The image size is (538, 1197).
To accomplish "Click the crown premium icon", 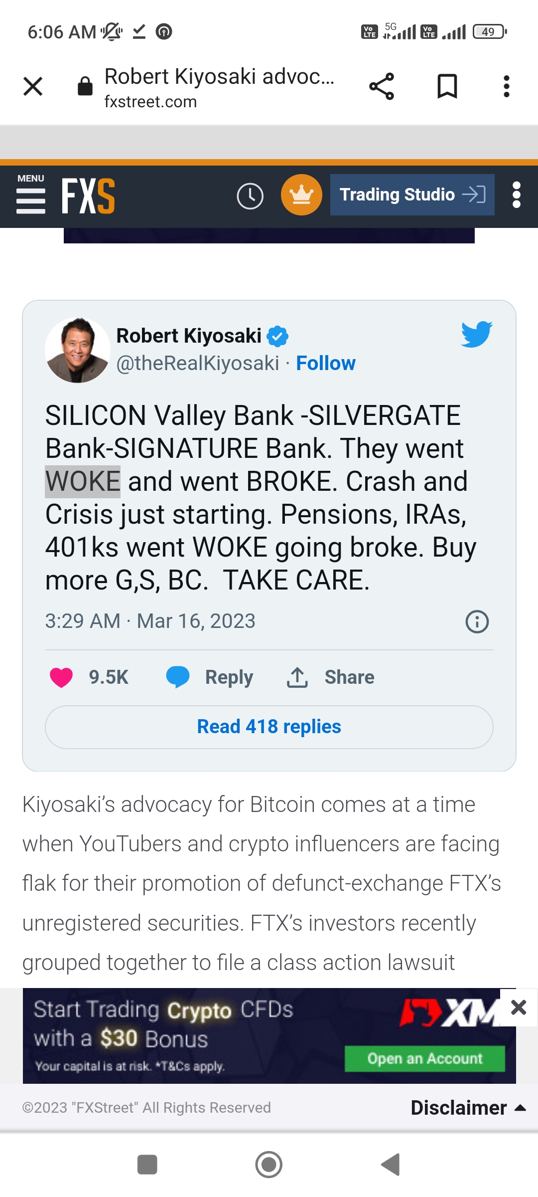I will [x=301, y=195].
